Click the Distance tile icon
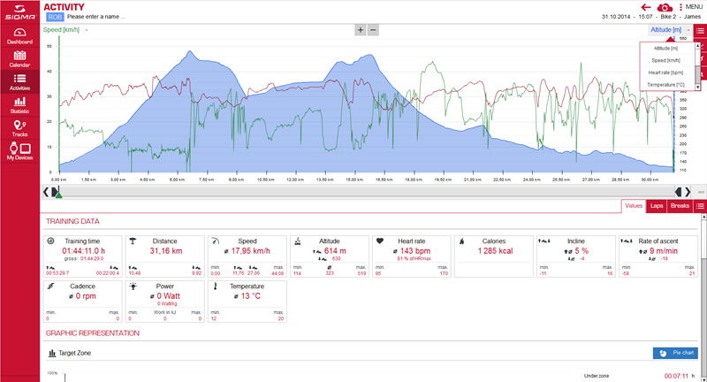The width and height of the screenshot is (707, 382). point(133,241)
